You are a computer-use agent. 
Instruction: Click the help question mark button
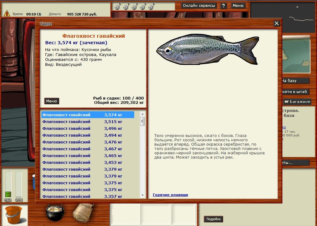(x=223, y=6)
